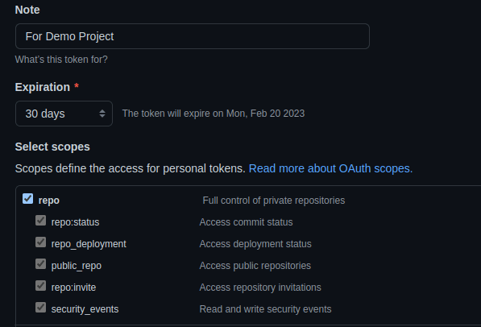Click the Note field label
Screen dimensions: 481x327
pyautogui.click(x=27, y=10)
